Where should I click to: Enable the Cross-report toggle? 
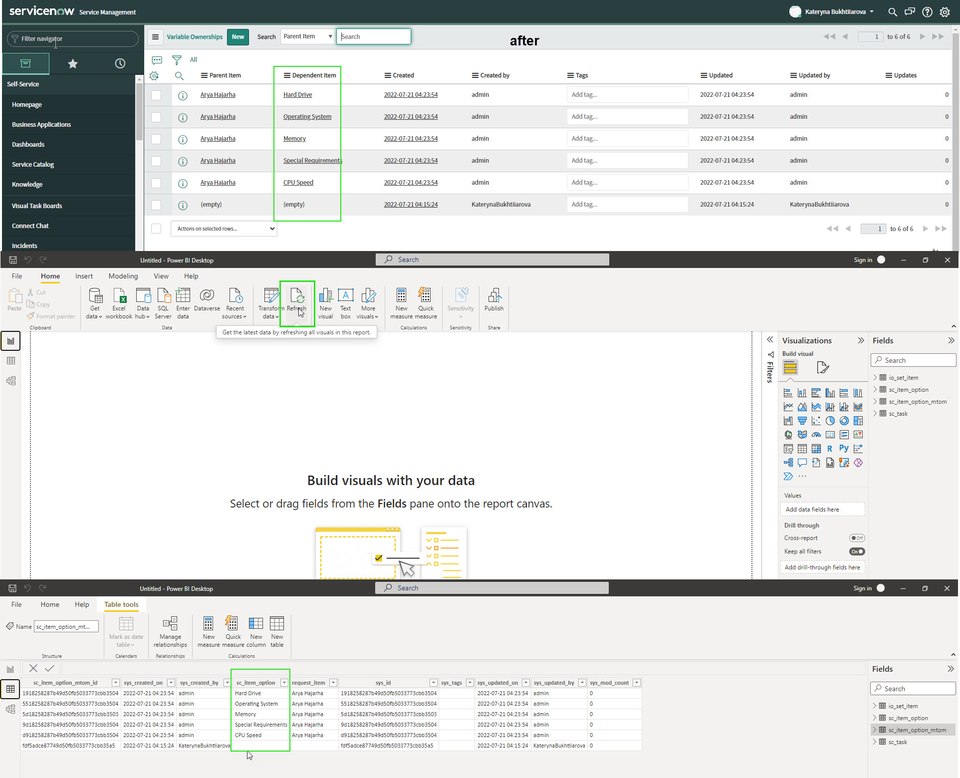tap(857, 538)
